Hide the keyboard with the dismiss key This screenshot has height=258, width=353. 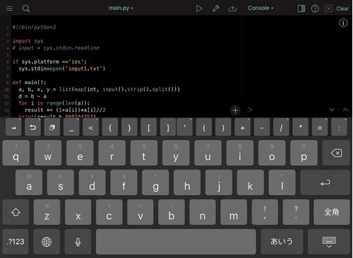pos(329,242)
